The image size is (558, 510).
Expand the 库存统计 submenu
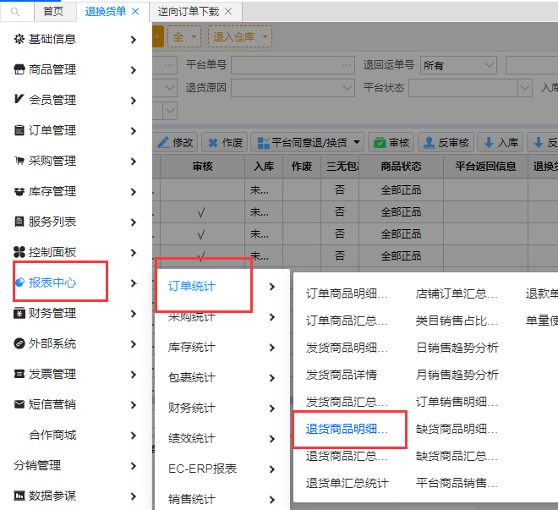pos(271,347)
